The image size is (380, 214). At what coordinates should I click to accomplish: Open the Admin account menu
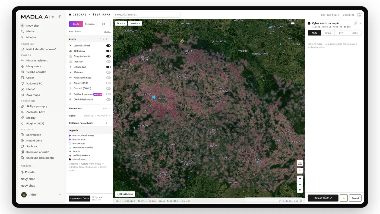pos(41,195)
